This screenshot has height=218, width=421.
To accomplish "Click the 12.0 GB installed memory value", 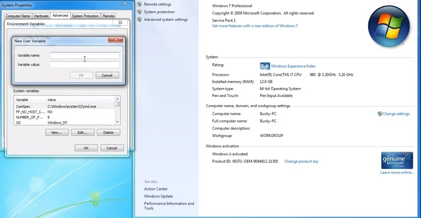I will 266,82.
